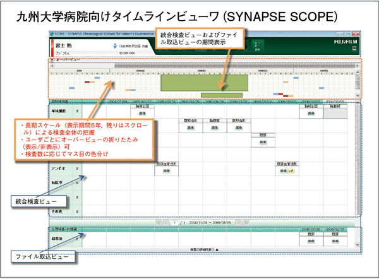Click the overview scrollbar's left arrow
Image resolution: width=379 pixels, height=279 pixels.
point(52,66)
